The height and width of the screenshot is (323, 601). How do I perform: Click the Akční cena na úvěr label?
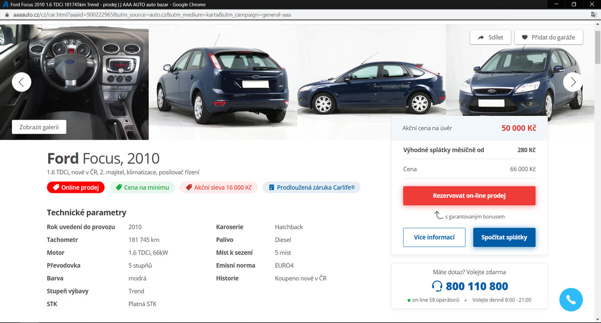(427, 128)
